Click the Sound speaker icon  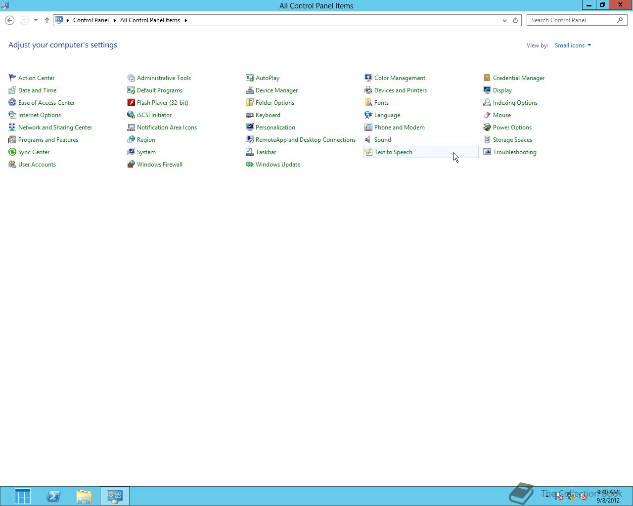click(x=368, y=139)
